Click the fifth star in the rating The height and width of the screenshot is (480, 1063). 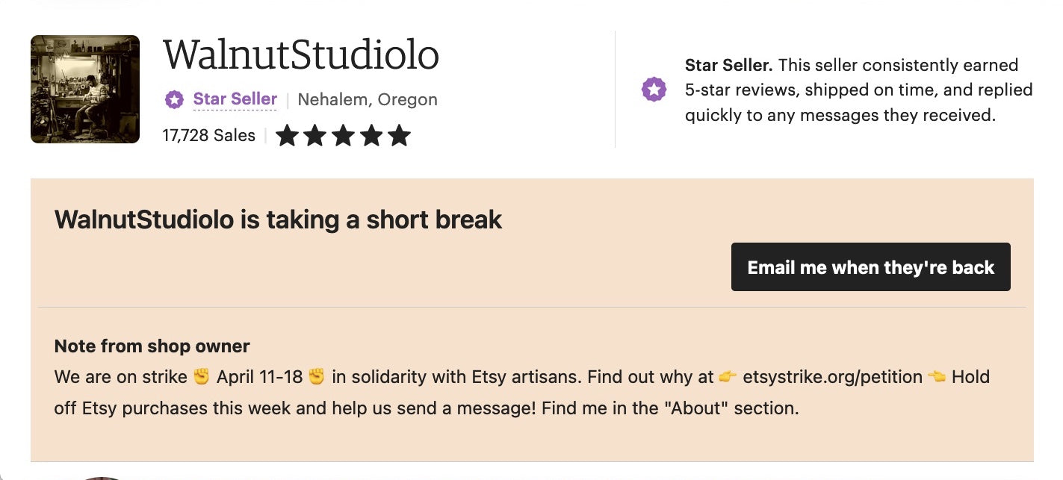click(x=399, y=136)
